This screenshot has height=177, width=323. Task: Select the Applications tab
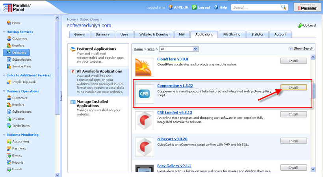tap(204, 34)
